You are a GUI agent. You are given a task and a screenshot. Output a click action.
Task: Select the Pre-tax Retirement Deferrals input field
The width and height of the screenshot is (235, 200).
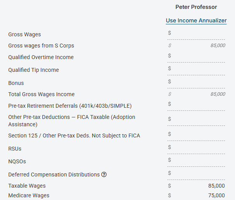[196, 106]
